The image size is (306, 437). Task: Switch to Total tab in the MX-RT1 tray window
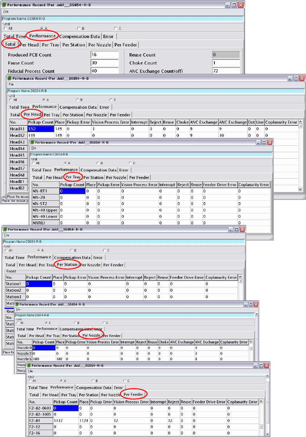(x=37, y=178)
